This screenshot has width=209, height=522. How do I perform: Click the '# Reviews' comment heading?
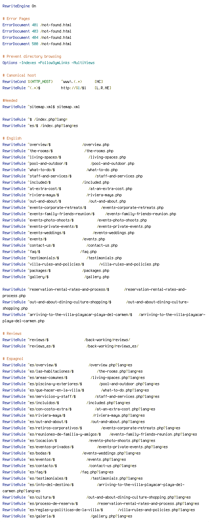tap(12, 333)
